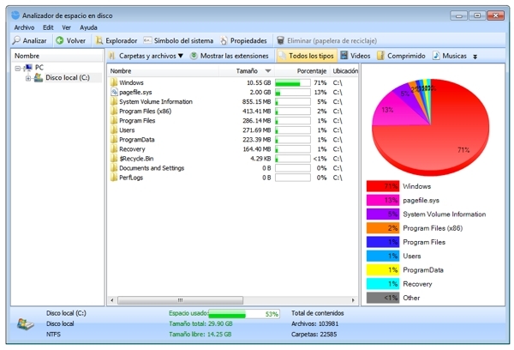The width and height of the screenshot is (514, 350).
Task: Click the Eliminar recycle bin icon
Action: [x=280, y=40]
